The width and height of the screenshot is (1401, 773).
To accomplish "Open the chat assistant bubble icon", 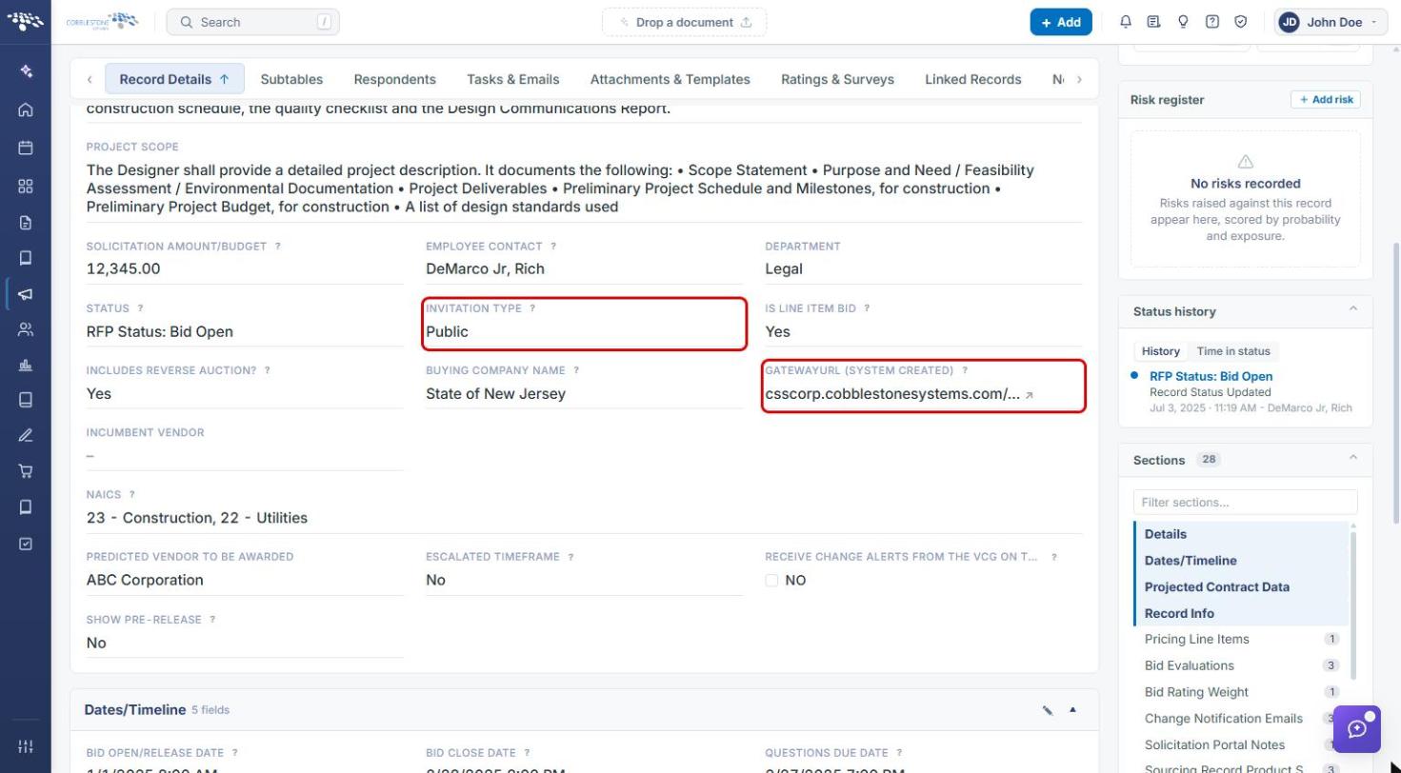I will (x=1357, y=729).
